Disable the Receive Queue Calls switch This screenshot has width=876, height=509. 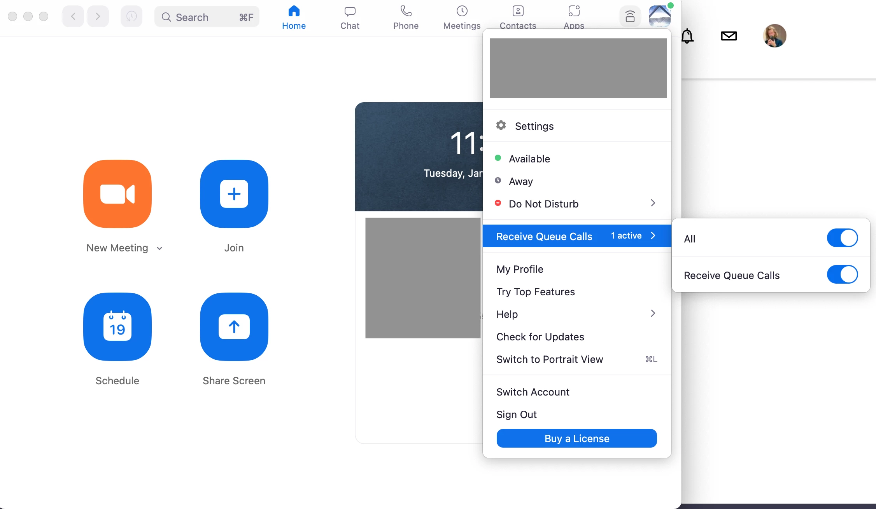[842, 275]
